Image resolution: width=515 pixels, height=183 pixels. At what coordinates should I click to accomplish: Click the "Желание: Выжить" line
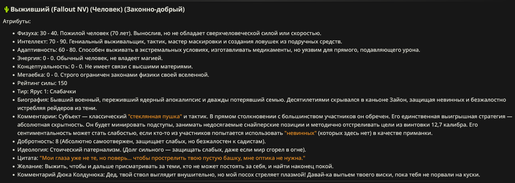(x=175, y=166)
